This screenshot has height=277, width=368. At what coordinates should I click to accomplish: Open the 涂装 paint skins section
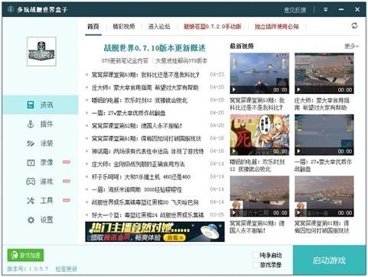point(40,143)
